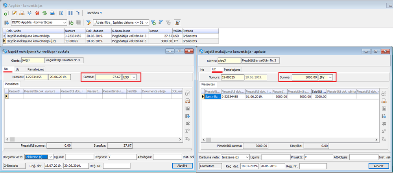Click the edit document pencil icon

click(x=14, y=13)
